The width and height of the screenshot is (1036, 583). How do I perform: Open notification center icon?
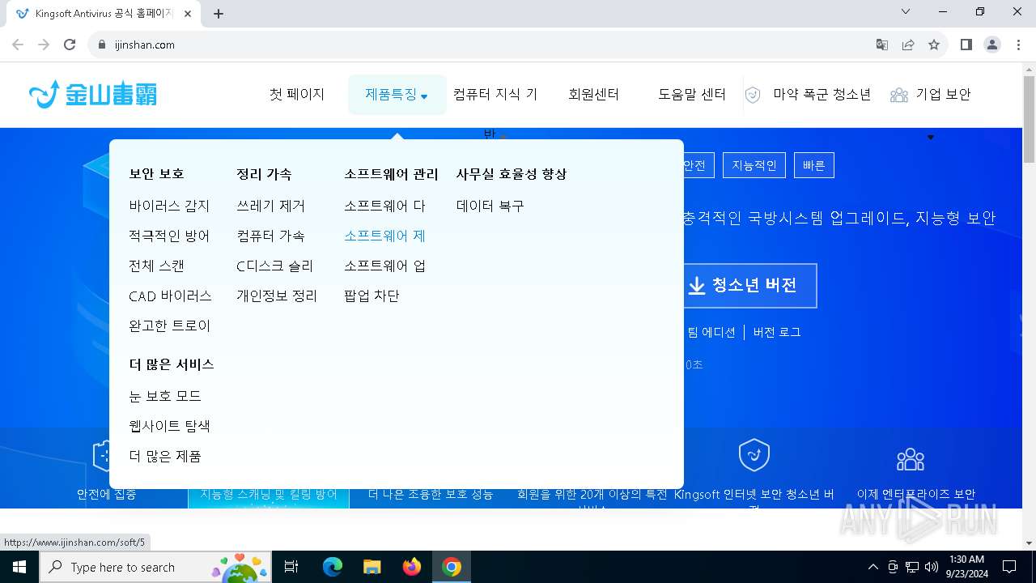(1009, 567)
